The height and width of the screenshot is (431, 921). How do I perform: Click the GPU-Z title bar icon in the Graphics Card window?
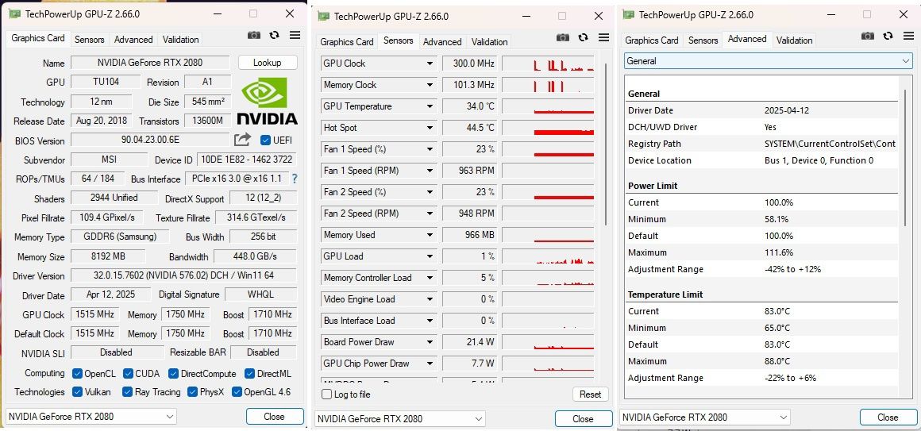click(14, 13)
